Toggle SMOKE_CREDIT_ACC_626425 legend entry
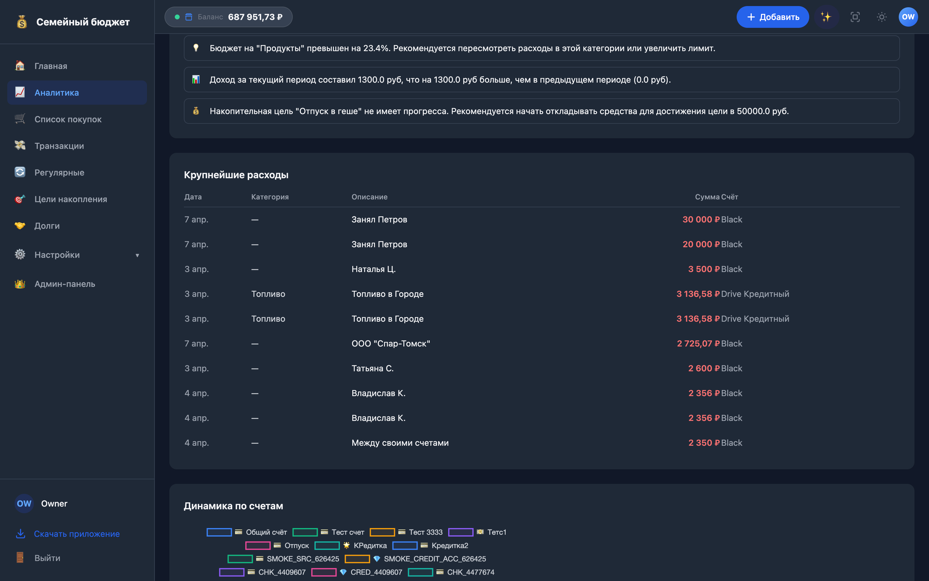 tap(416, 559)
